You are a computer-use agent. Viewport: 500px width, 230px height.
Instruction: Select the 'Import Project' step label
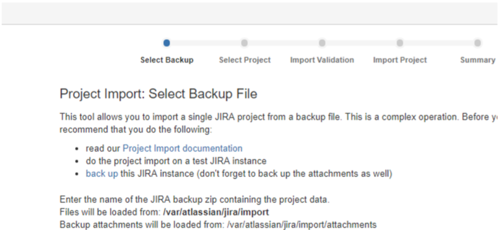coord(400,60)
